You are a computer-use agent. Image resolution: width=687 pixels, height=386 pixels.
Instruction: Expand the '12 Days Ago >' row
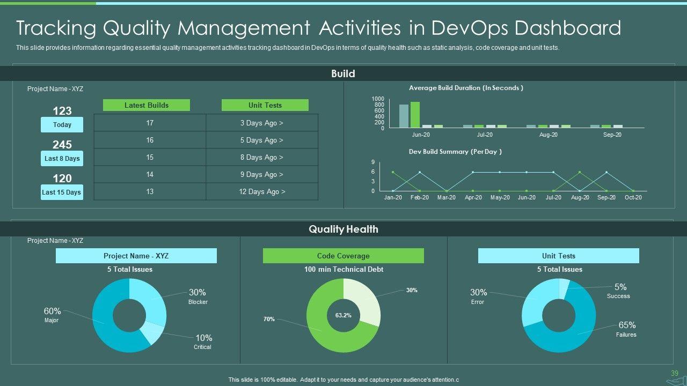point(262,191)
